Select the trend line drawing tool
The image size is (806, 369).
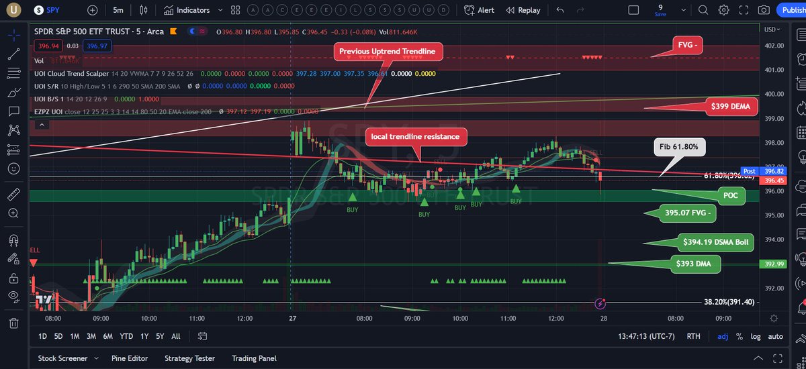[13, 56]
